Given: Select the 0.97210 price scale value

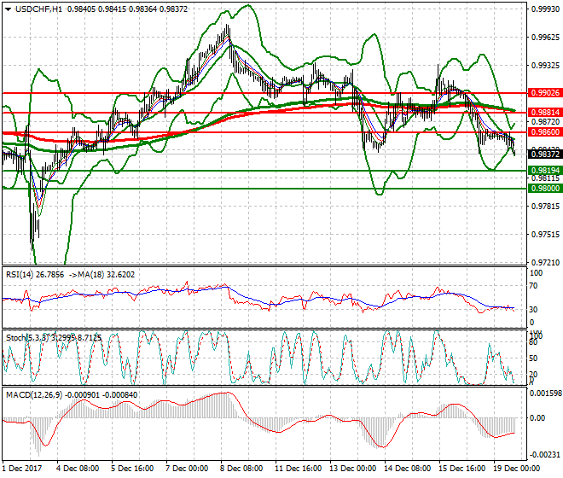Looking at the screenshot, I should (x=545, y=263).
